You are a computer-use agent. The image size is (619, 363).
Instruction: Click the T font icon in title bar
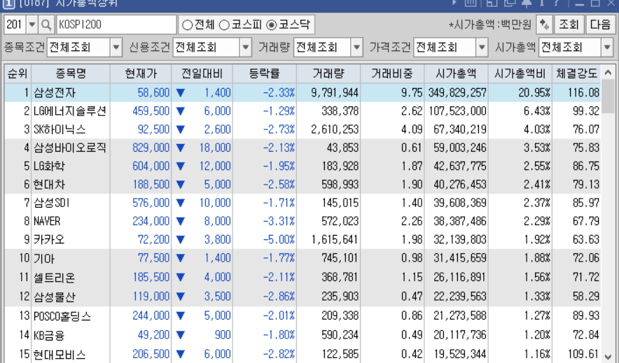(x=542, y=3)
